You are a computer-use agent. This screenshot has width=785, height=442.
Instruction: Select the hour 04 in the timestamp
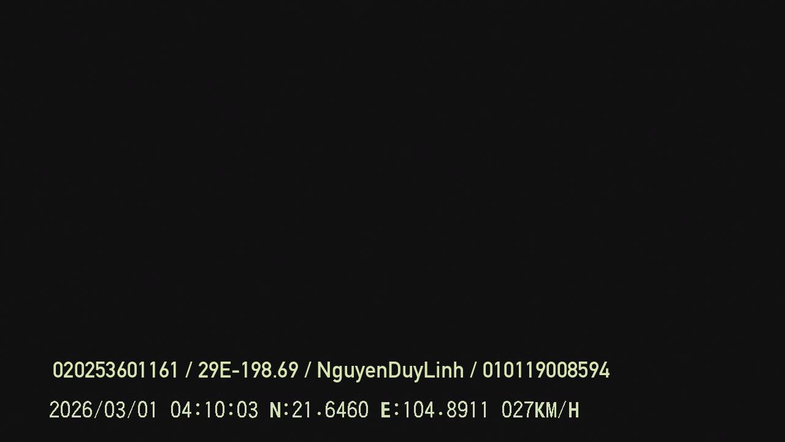point(182,410)
